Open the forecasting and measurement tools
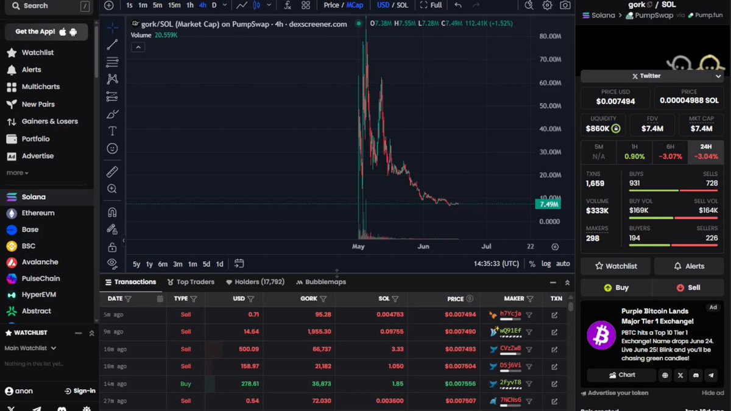 coord(112,96)
